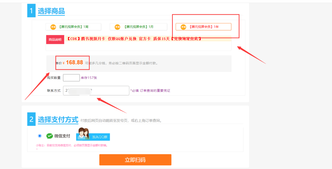Click the 务必按二维码页面显示金额付款 notice
332x169 pixels.
click(133, 63)
